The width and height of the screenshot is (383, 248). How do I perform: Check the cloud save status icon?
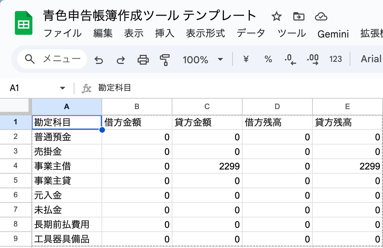321,17
